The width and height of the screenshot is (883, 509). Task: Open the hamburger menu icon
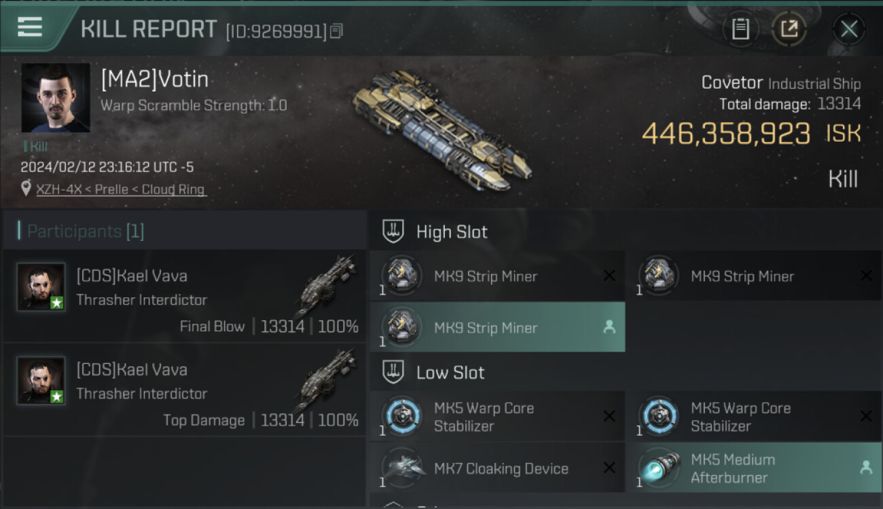[x=29, y=27]
